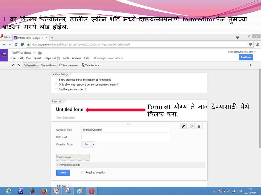Star the Untitled form document
The height and width of the screenshot is (195, 261).
coord(35,53)
